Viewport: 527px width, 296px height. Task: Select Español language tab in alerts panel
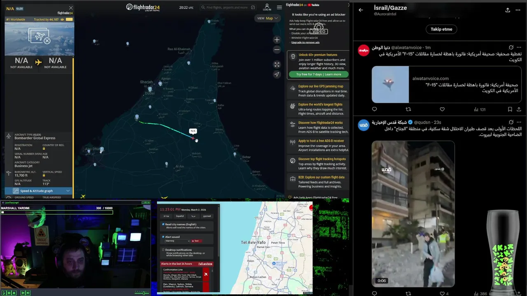pos(180,216)
